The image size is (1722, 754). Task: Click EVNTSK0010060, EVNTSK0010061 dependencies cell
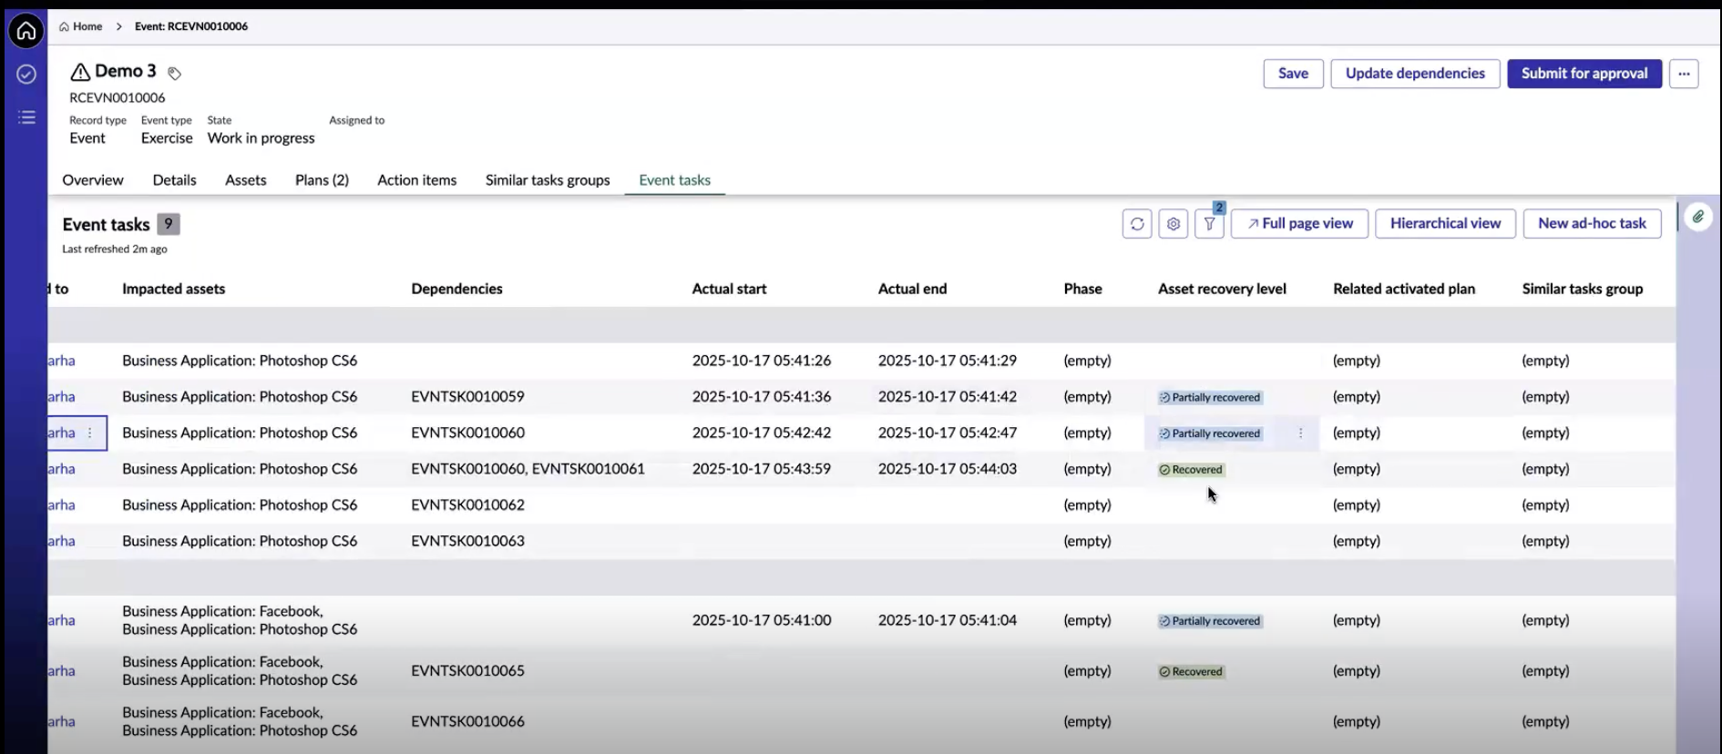point(528,470)
